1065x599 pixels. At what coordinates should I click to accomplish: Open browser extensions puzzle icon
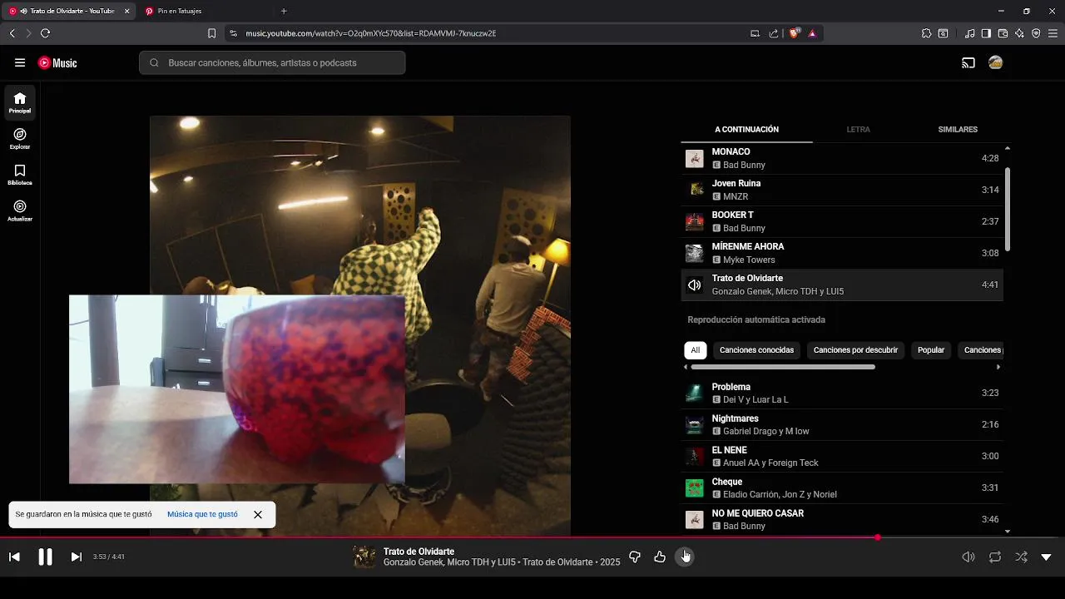[926, 33]
